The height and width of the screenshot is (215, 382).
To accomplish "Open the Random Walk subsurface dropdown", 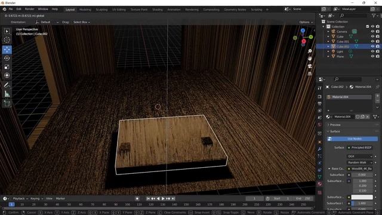I will [359, 162].
